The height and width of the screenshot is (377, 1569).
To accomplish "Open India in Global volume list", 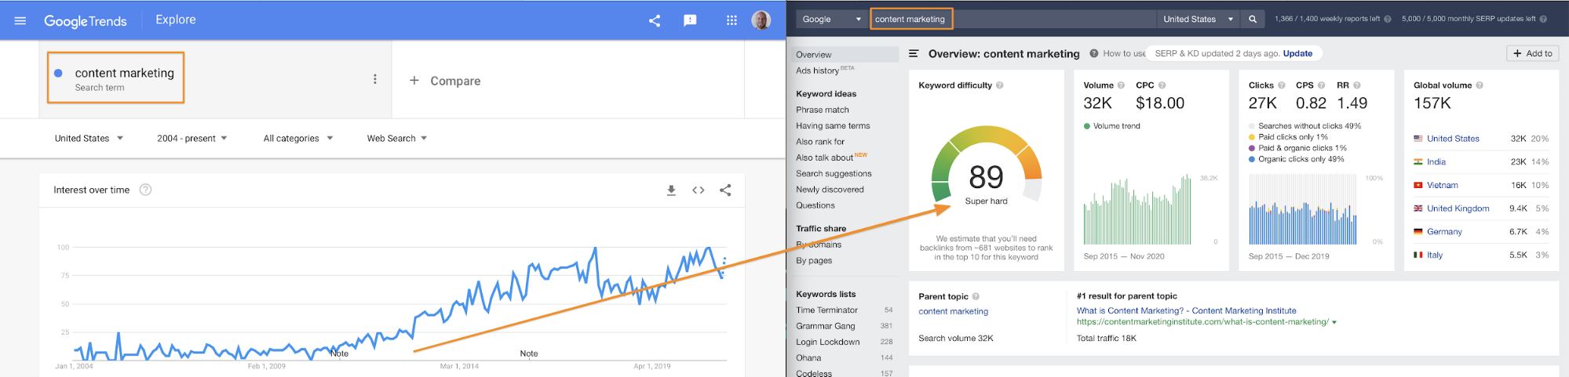I will 1436,162.
